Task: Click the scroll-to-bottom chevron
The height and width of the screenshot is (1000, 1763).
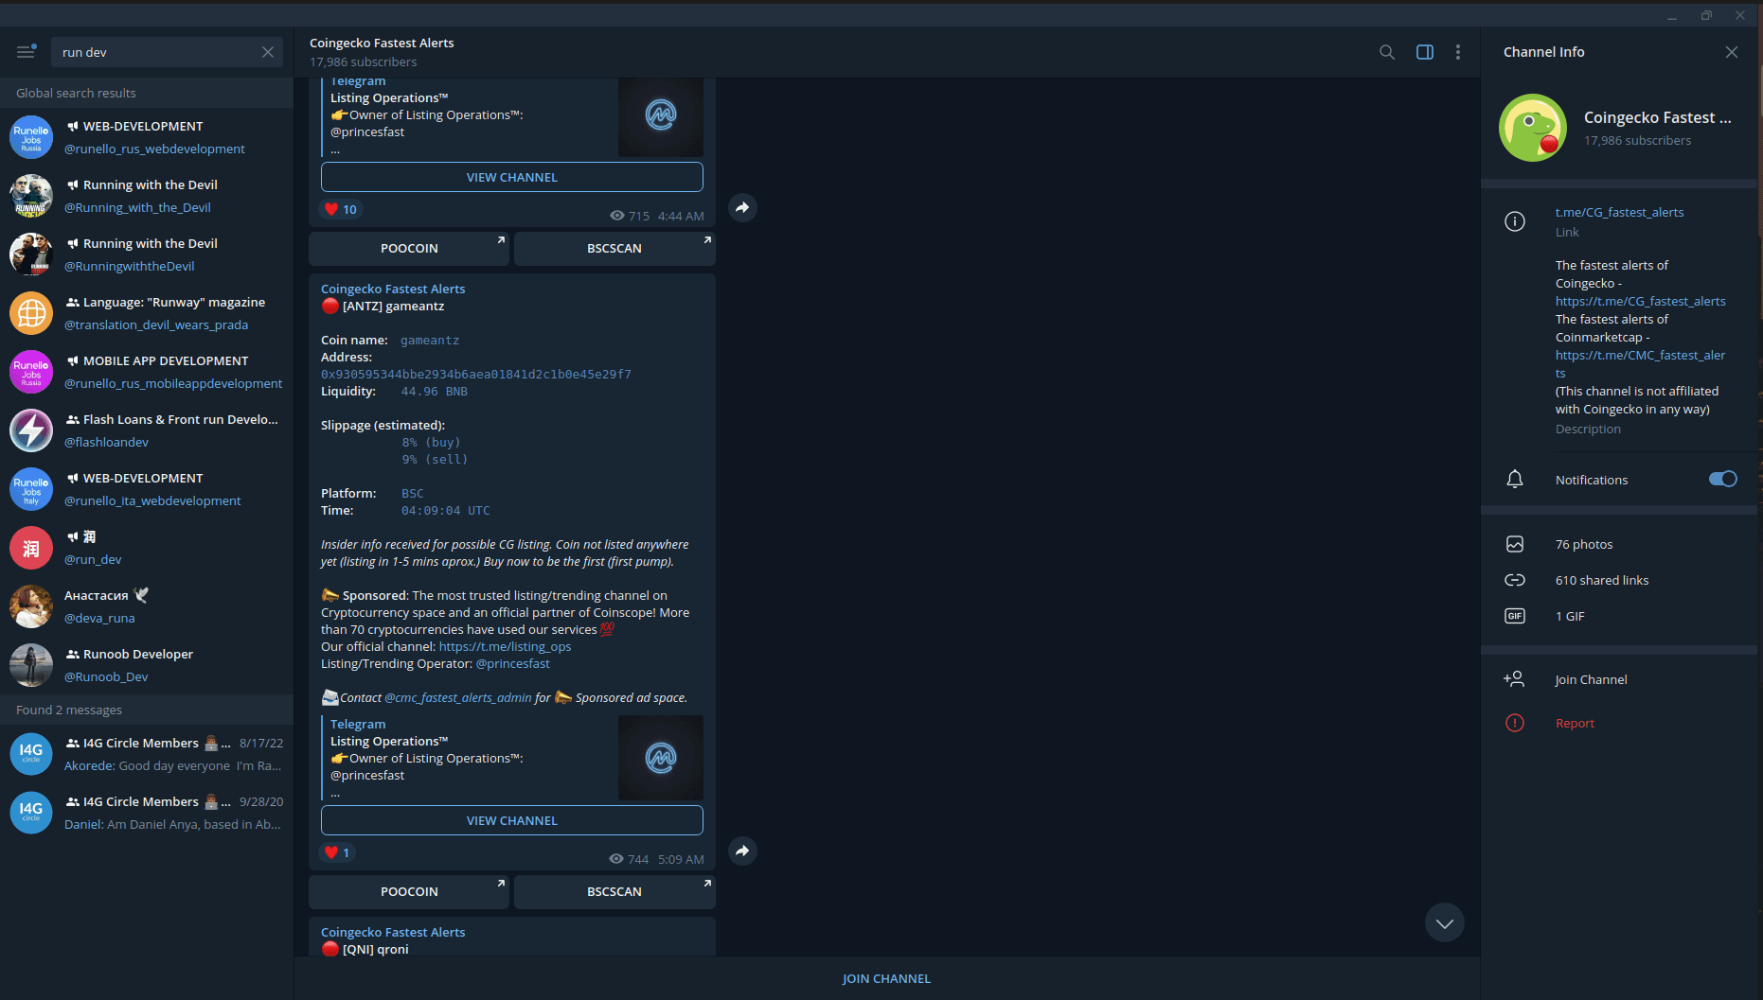Action: point(1444,921)
